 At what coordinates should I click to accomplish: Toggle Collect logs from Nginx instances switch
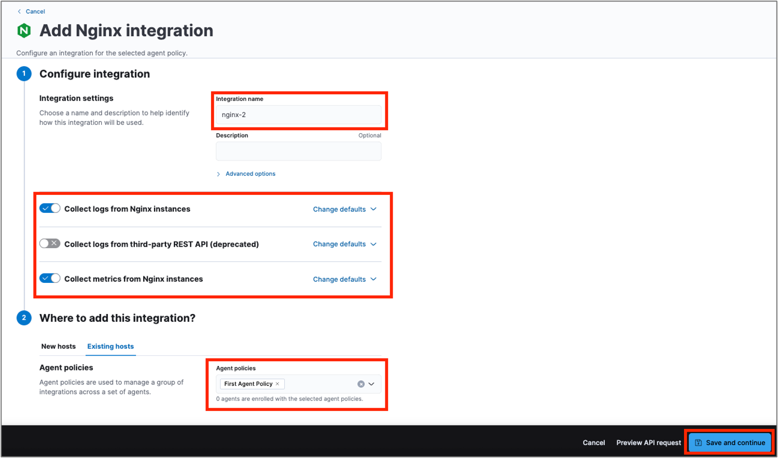[50, 208]
